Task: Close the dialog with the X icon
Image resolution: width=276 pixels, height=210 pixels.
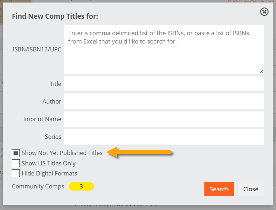Action: [x=264, y=12]
